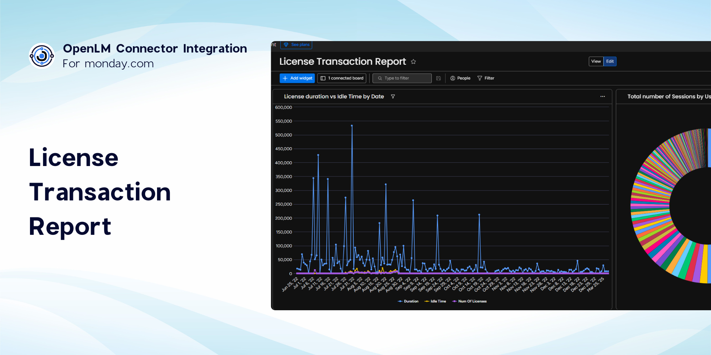Switch dashboard to Edit mode
Screen dimensions: 711x355
click(610, 61)
